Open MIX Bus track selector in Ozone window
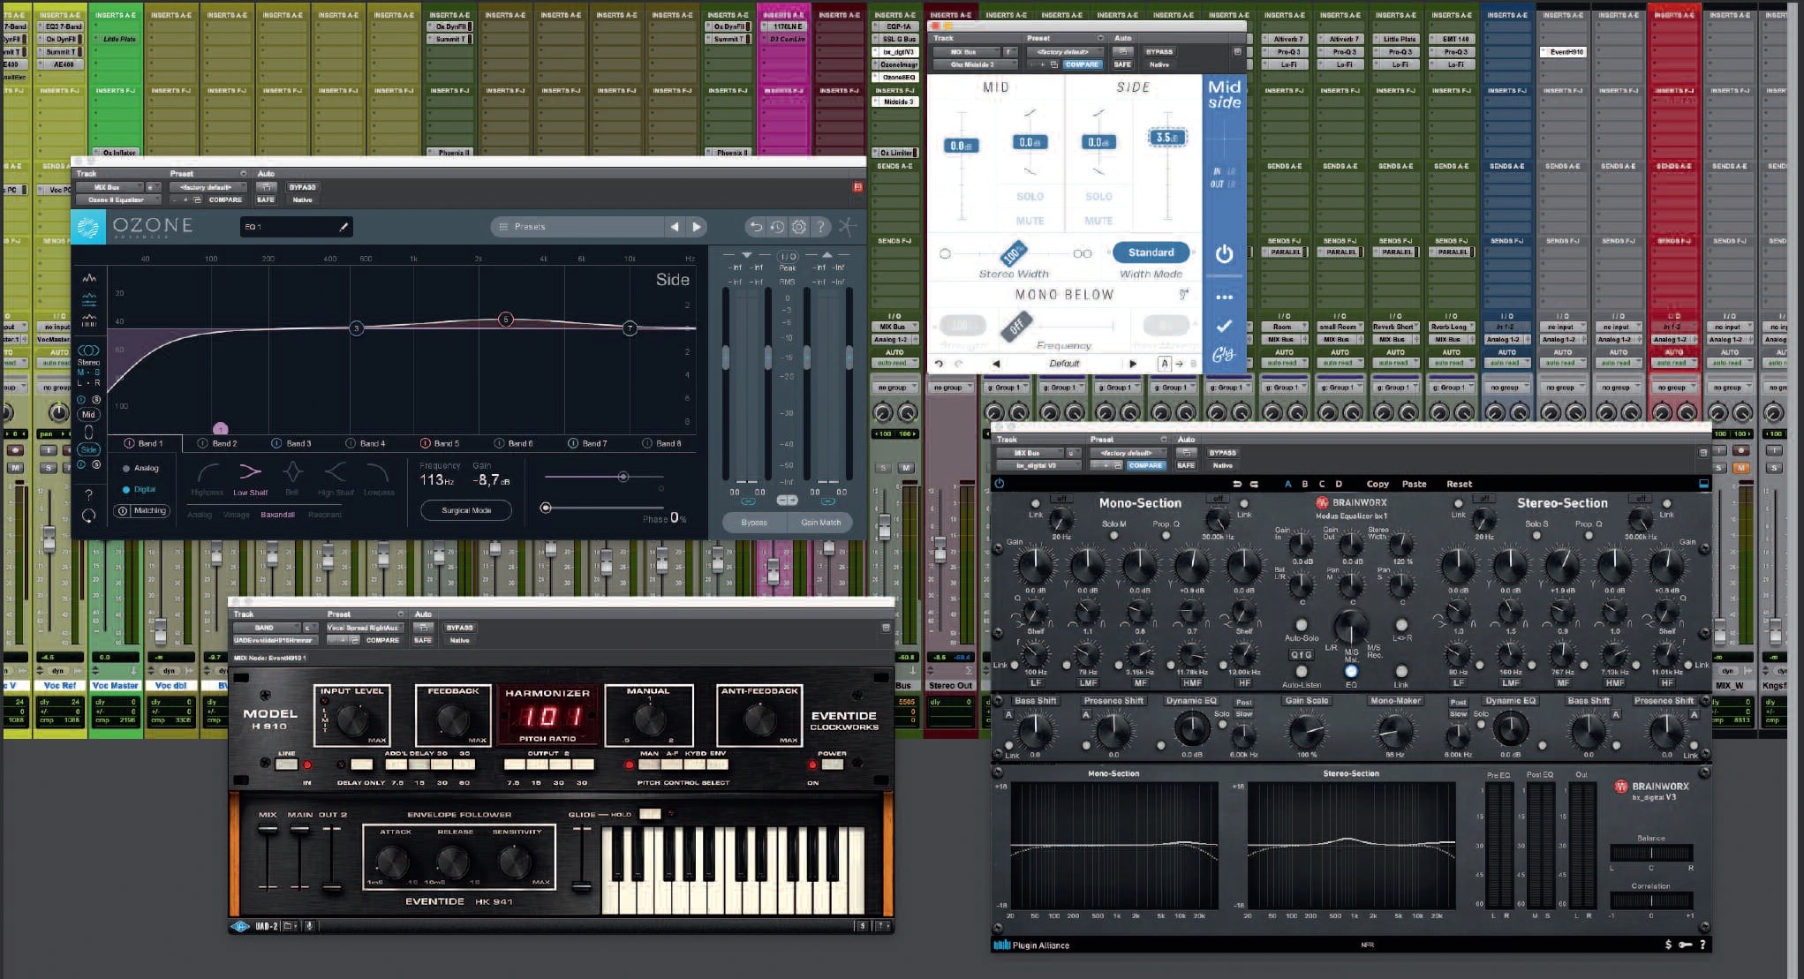1804x979 pixels. pos(110,187)
